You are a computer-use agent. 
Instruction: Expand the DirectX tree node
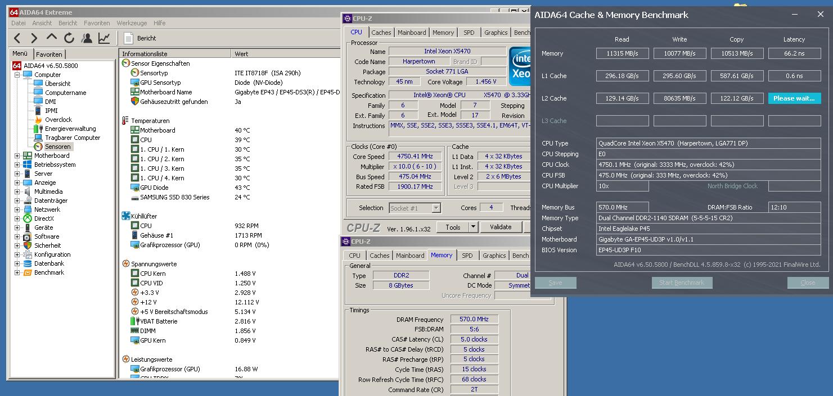tap(17, 219)
